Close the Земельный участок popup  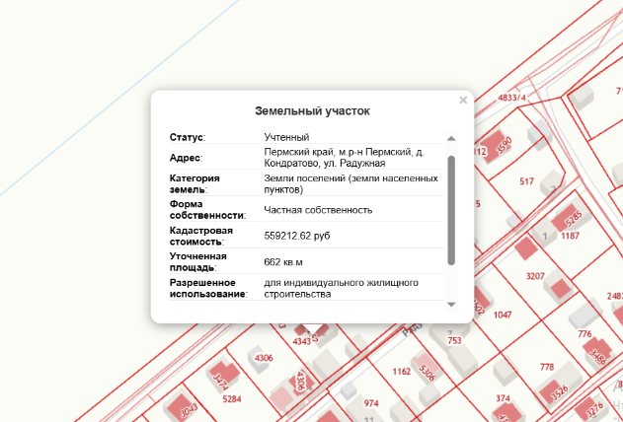click(463, 101)
